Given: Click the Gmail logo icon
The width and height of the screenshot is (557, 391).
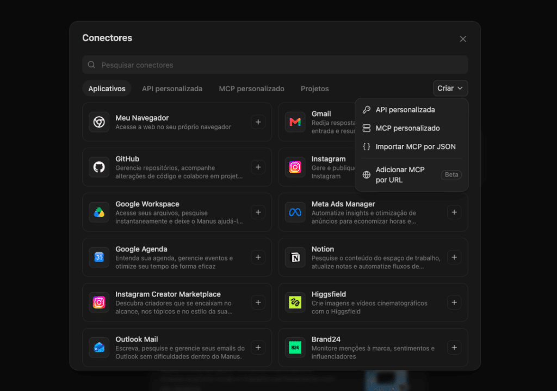Looking at the screenshot, I should tap(295, 122).
